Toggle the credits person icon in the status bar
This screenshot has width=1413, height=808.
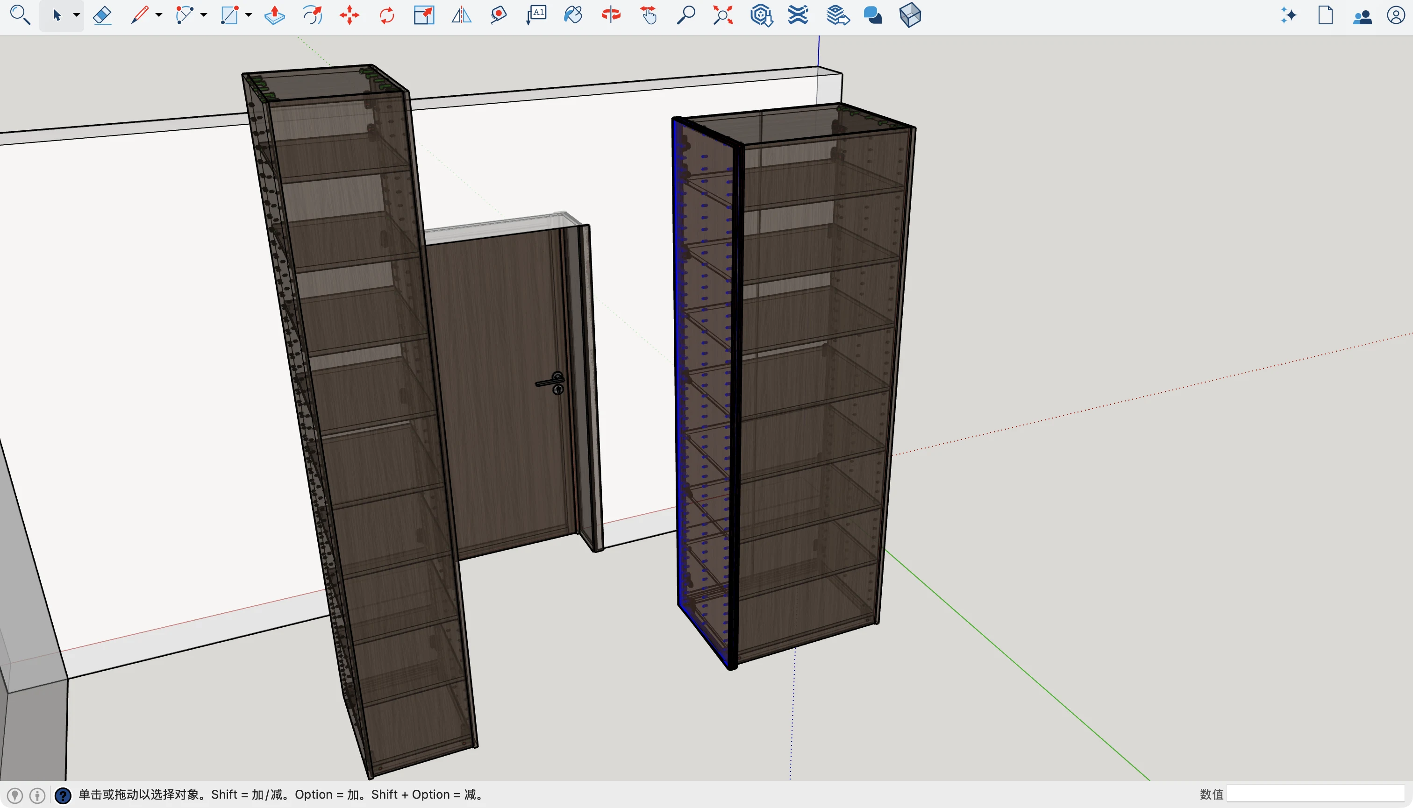coord(37,795)
